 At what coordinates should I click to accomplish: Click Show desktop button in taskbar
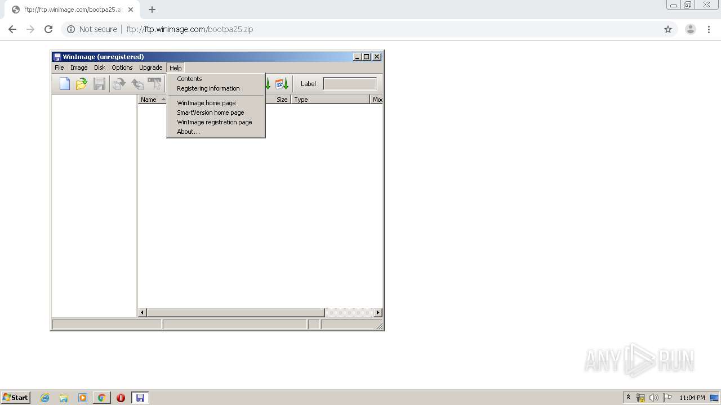click(x=714, y=398)
